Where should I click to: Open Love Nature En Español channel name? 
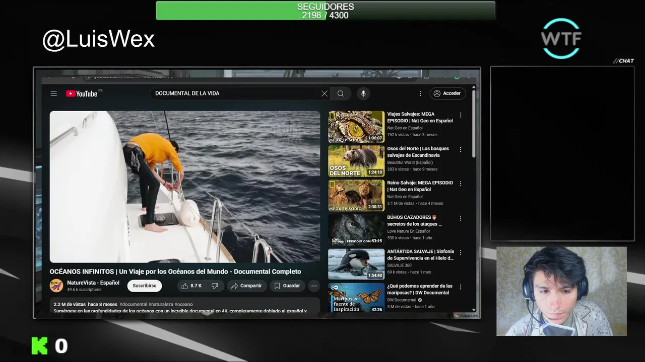click(x=408, y=231)
